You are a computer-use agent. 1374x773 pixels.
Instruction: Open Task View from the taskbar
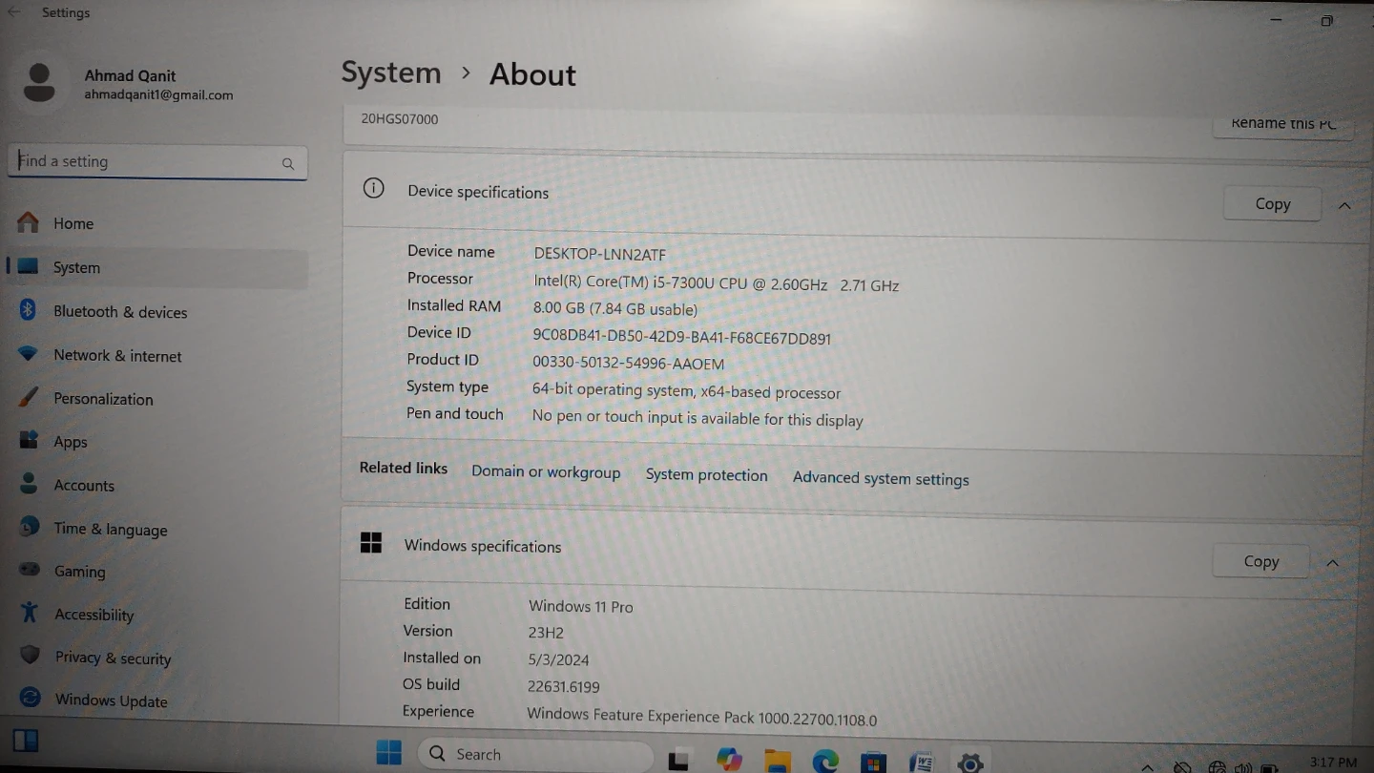pos(679,760)
